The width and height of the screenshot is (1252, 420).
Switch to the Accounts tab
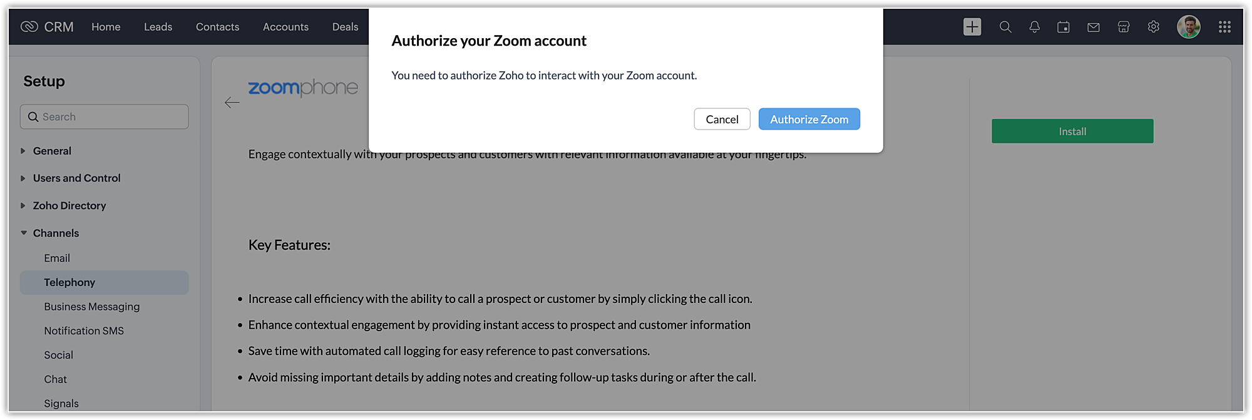pyautogui.click(x=285, y=27)
